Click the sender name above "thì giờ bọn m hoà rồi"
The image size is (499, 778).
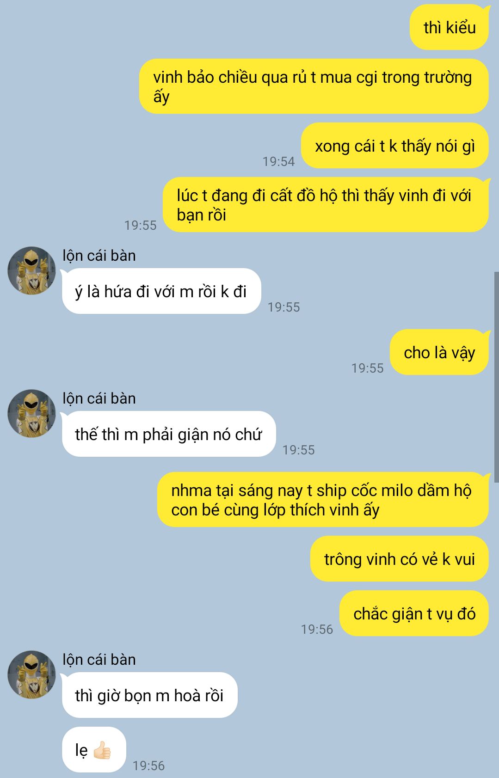coord(99,660)
